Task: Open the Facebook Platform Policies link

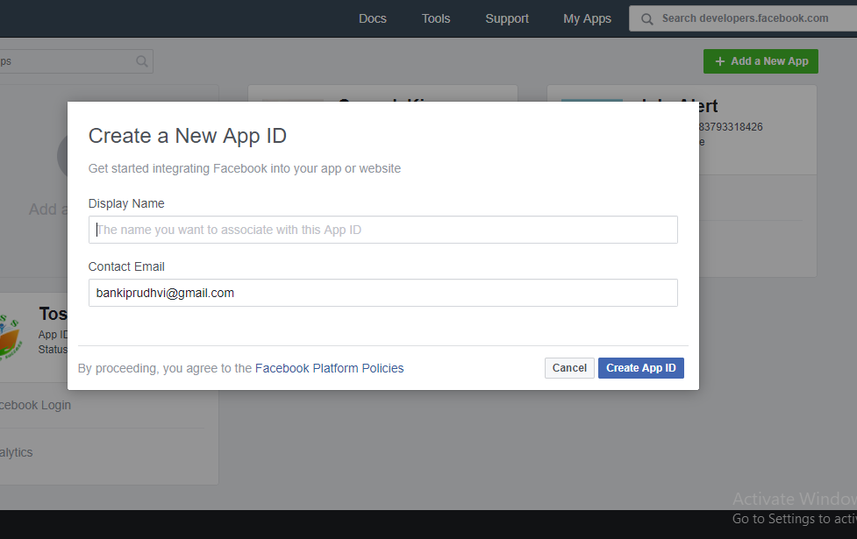Action: (329, 368)
